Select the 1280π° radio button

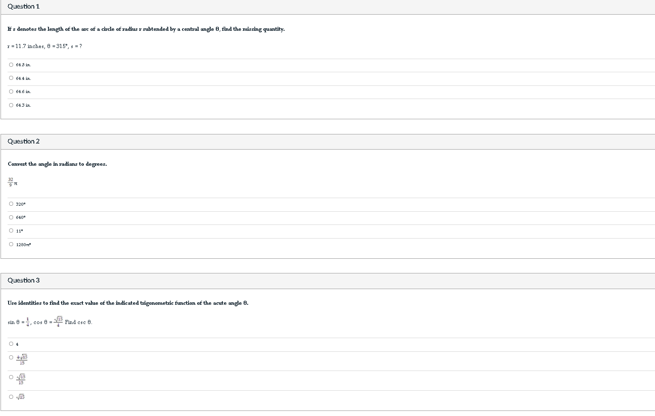11,245
